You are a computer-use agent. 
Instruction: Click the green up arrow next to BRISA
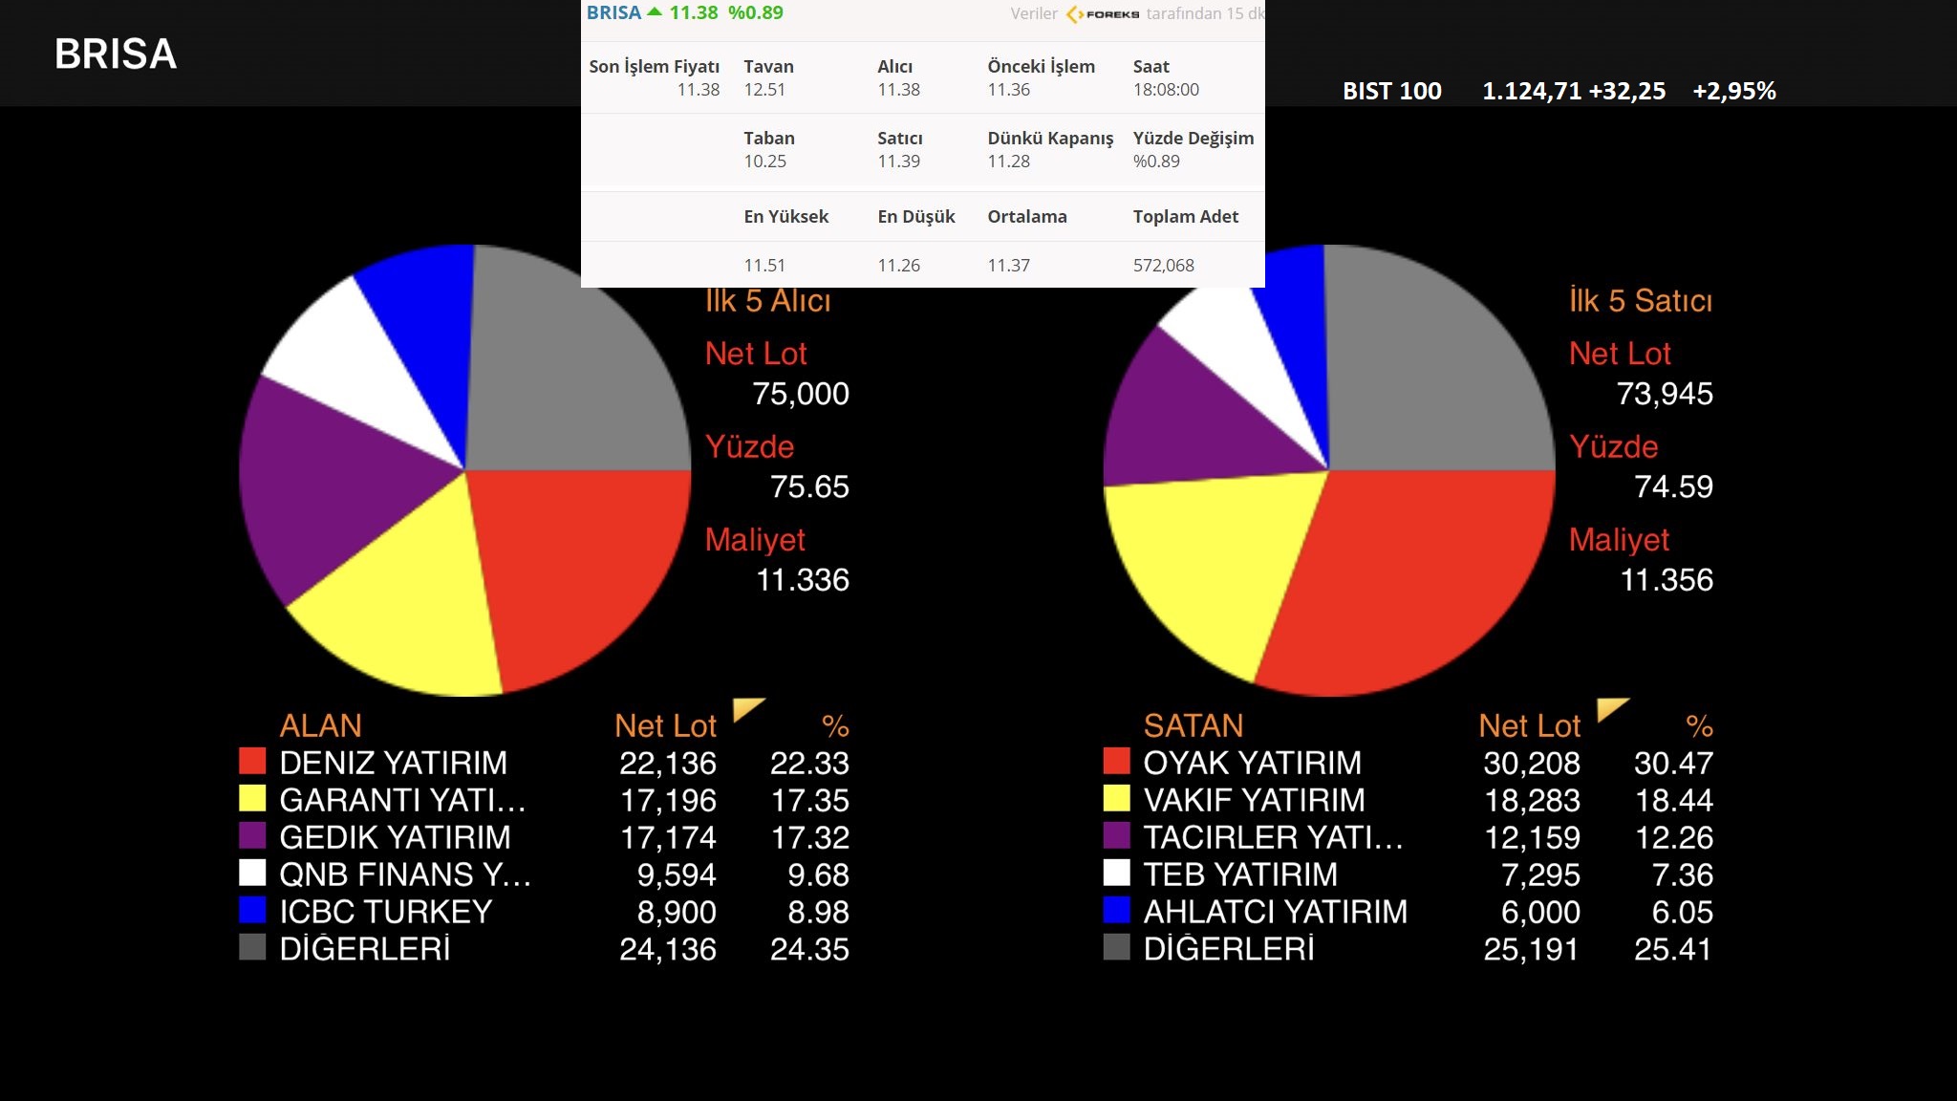pyautogui.click(x=655, y=12)
